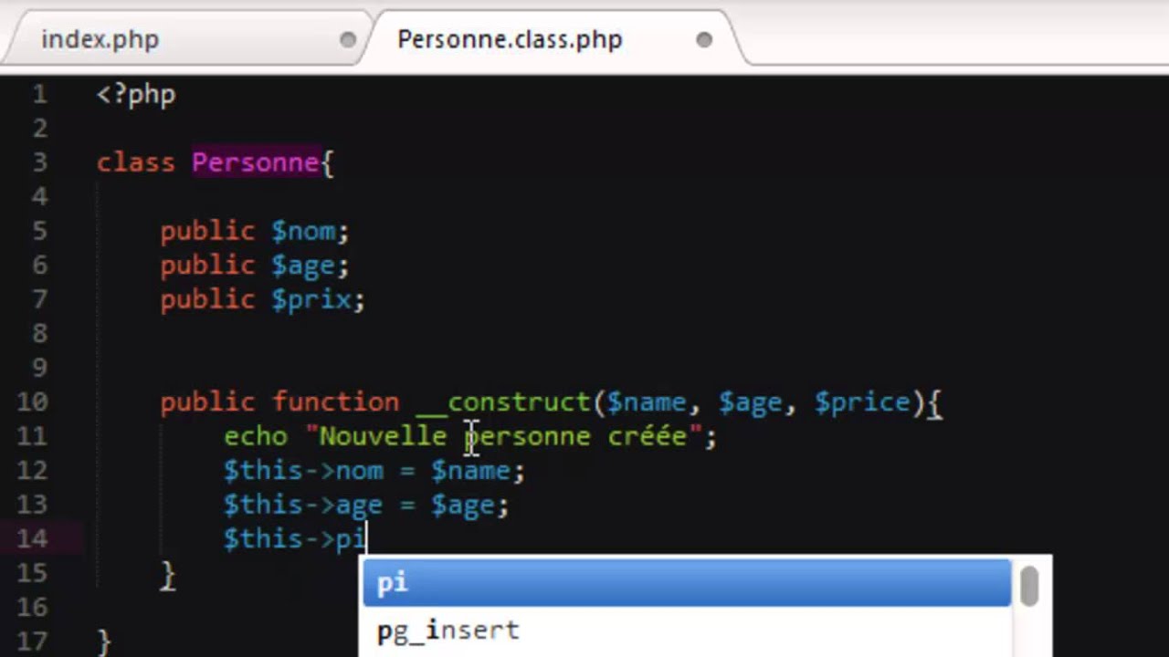Click '$this->age' on line 13
The width and height of the screenshot is (1169, 657).
[x=303, y=506]
